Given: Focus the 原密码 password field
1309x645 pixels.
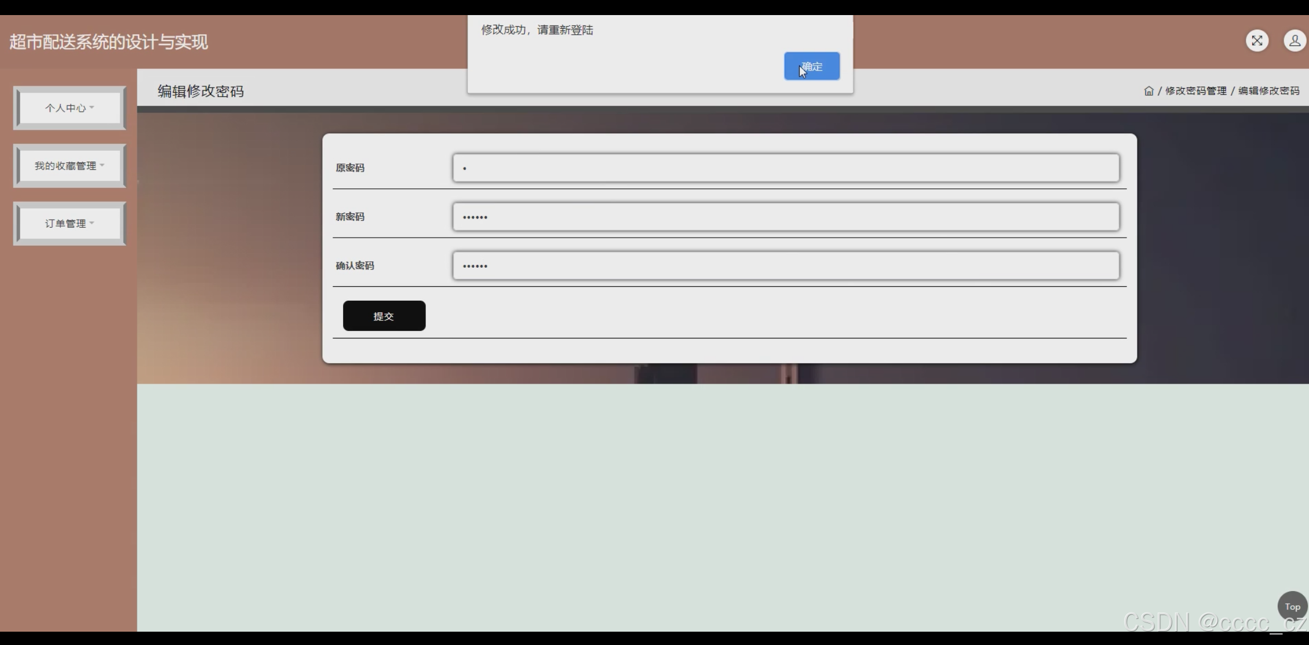Looking at the screenshot, I should [785, 168].
